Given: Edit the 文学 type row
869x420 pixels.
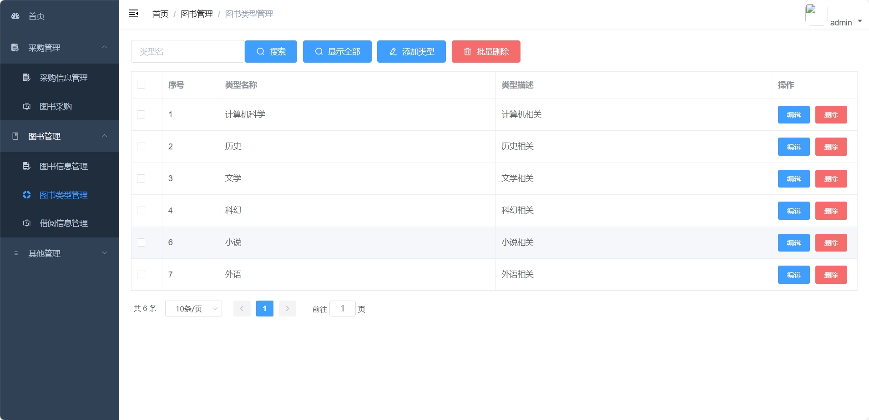Looking at the screenshot, I should (x=793, y=178).
